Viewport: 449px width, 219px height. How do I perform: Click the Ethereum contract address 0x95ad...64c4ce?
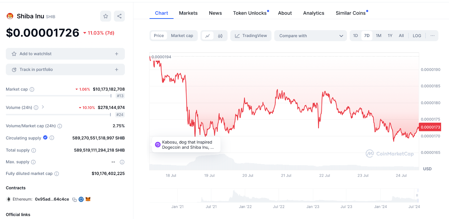(x=52, y=199)
